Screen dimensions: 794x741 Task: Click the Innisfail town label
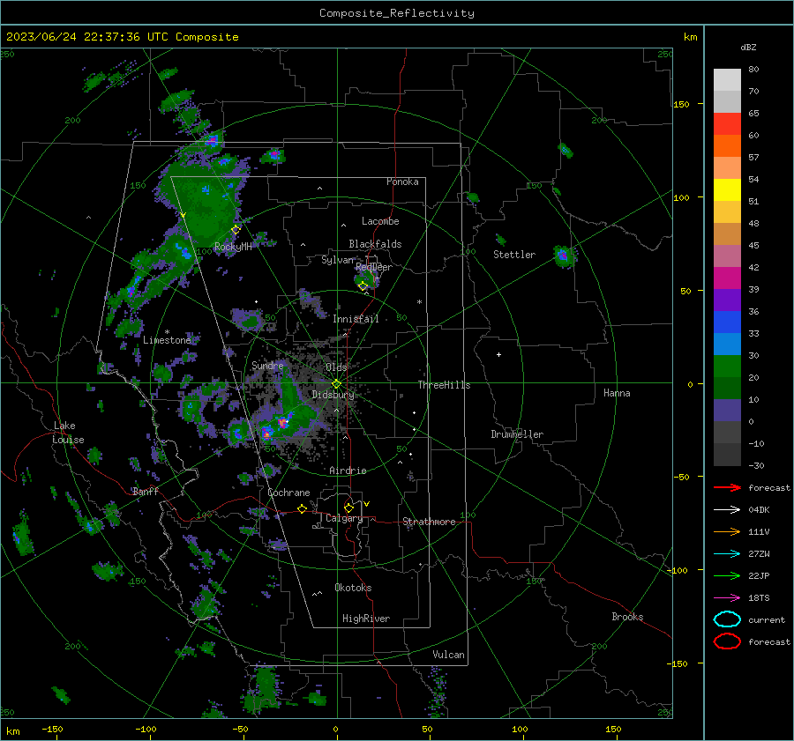point(356,319)
